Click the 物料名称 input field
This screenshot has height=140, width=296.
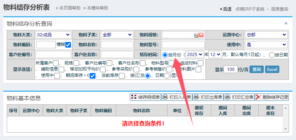click(x=117, y=45)
